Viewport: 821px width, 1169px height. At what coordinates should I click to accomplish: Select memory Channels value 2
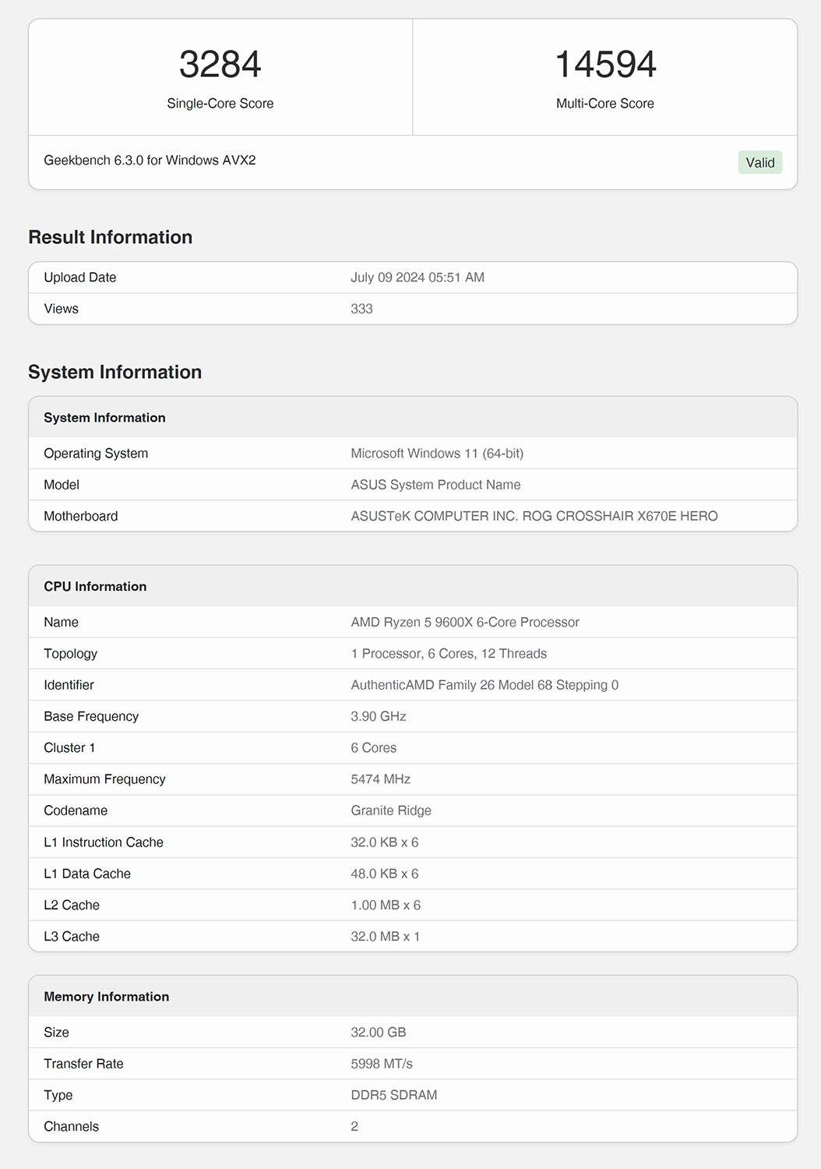click(354, 1126)
